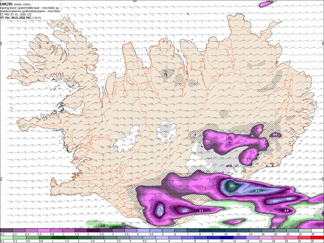Click the 0.4 precipitation value label

click(x=275, y=134)
